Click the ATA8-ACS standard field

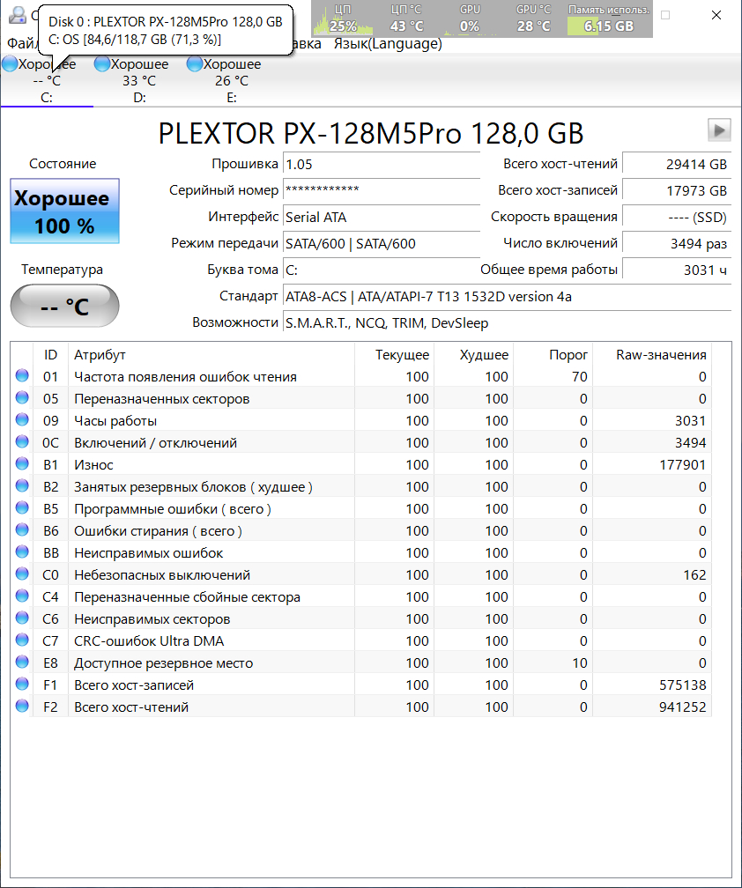[x=507, y=297]
